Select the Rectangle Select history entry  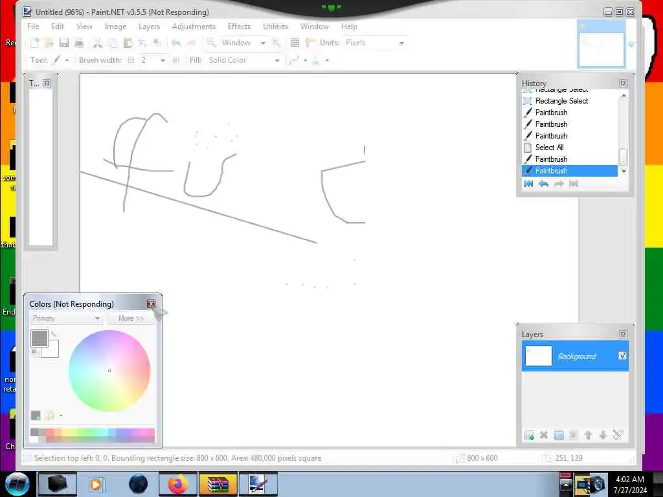(570, 100)
